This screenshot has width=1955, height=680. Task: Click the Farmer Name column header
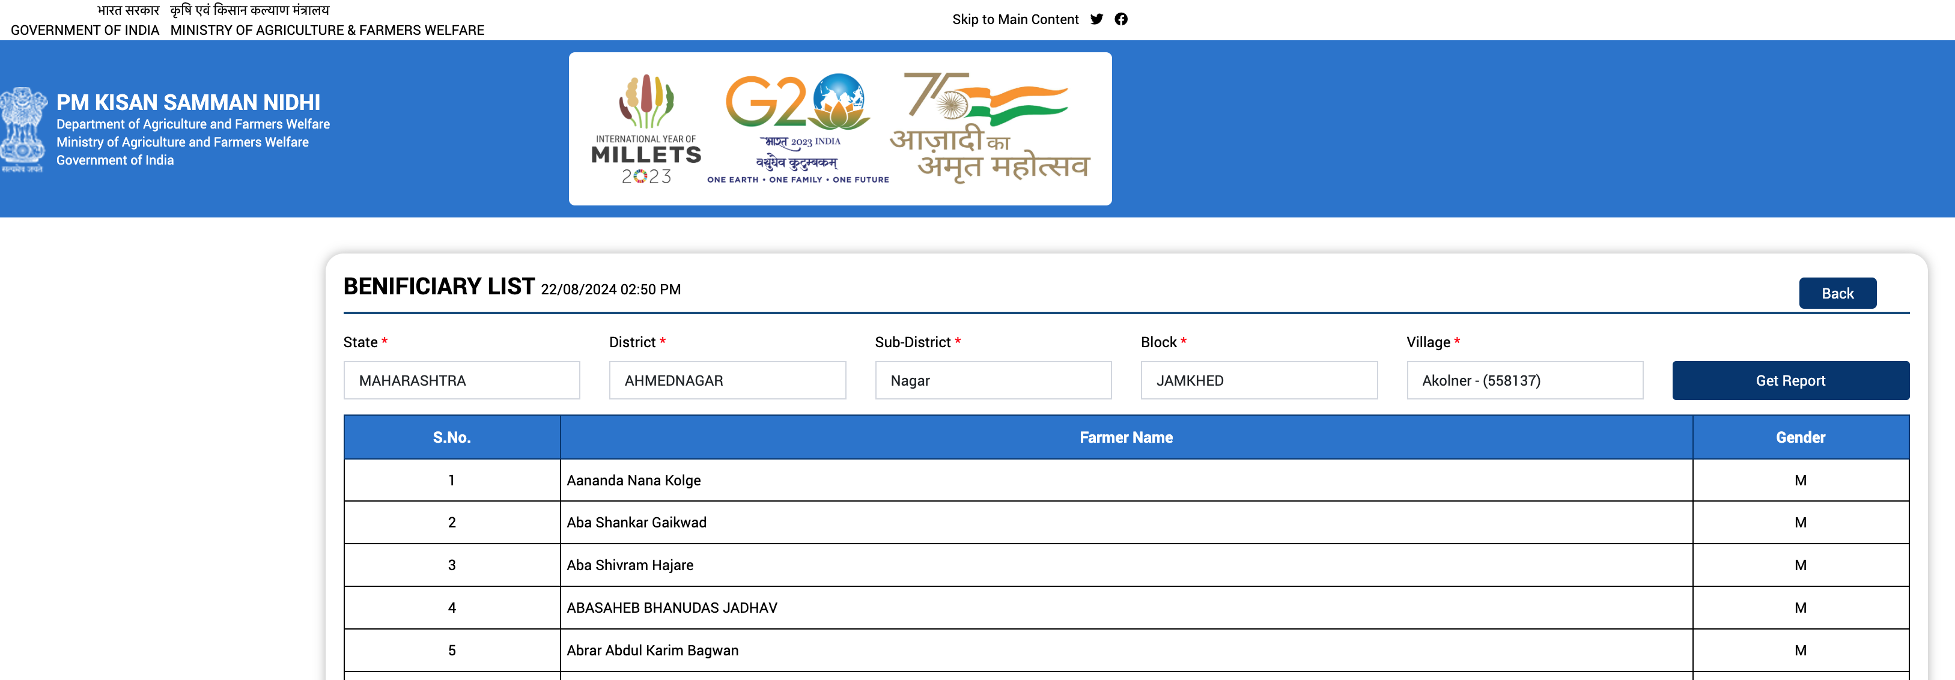coord(1126,437)
